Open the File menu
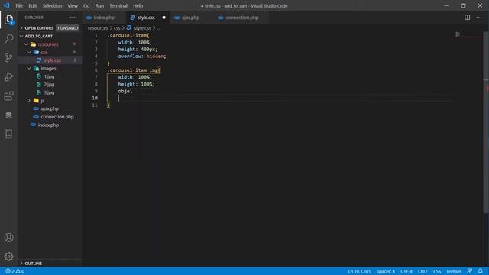Image resolution: width=489 pixels, height=275 pixels. [x=19, y=5]
